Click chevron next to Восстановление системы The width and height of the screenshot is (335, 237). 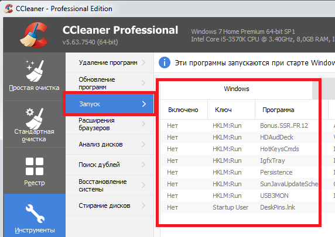point(144,185)
